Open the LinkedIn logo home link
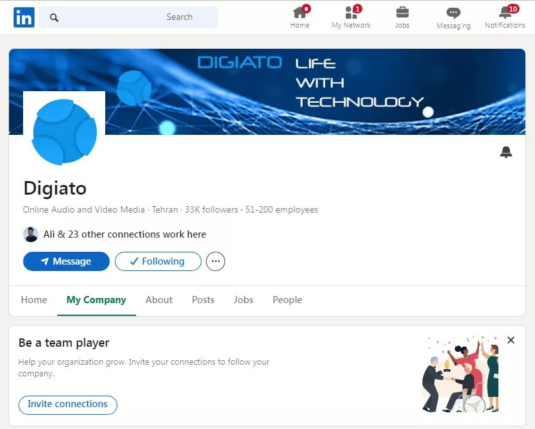Screen dimensions: 535x429 pos(24,17)
